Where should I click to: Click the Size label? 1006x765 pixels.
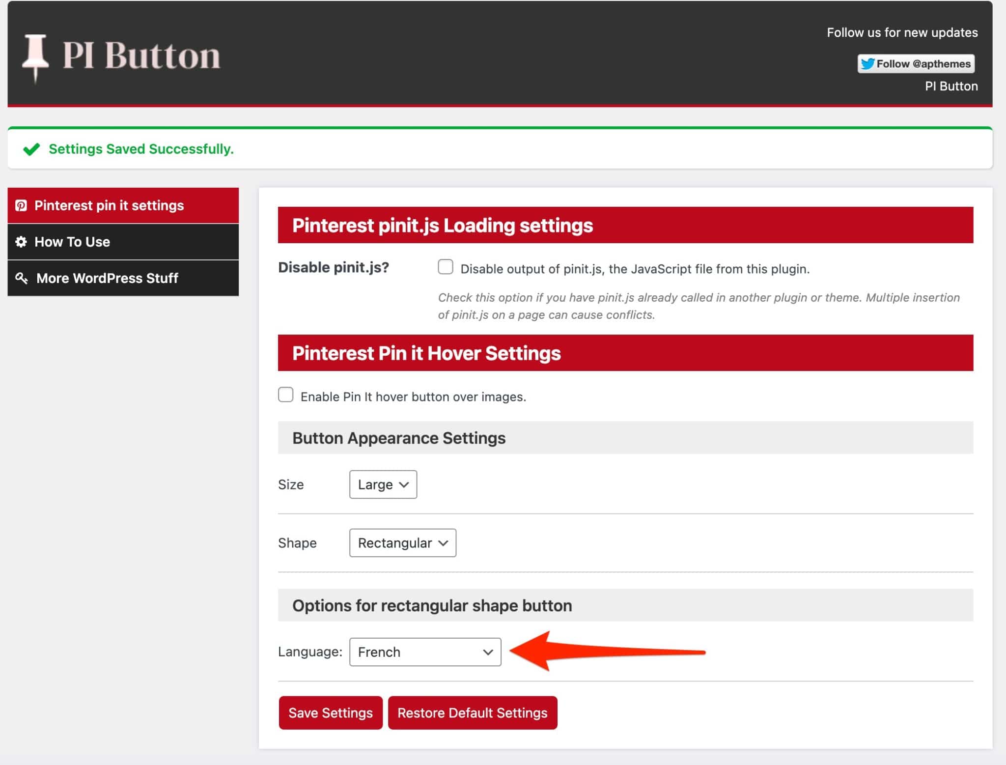click(x=291, y=484)
